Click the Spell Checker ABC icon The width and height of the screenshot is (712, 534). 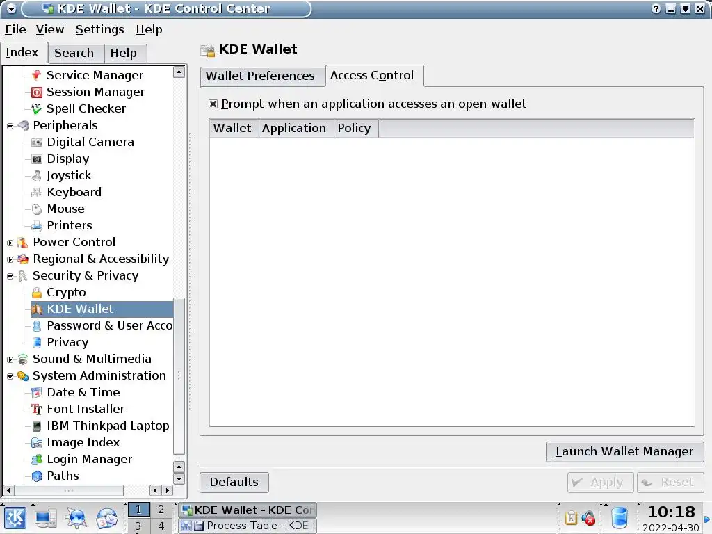point(37,109)
